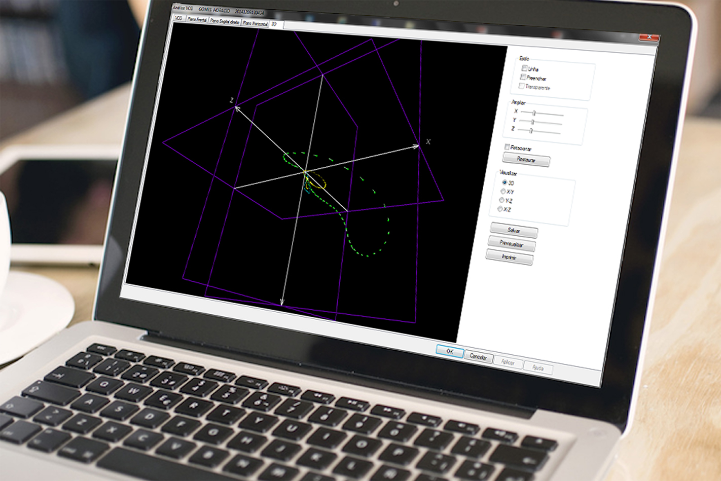Select the 3D tab
Image resolution: width=721 pixels, height=481 pixels.
(x=274, y=24)
